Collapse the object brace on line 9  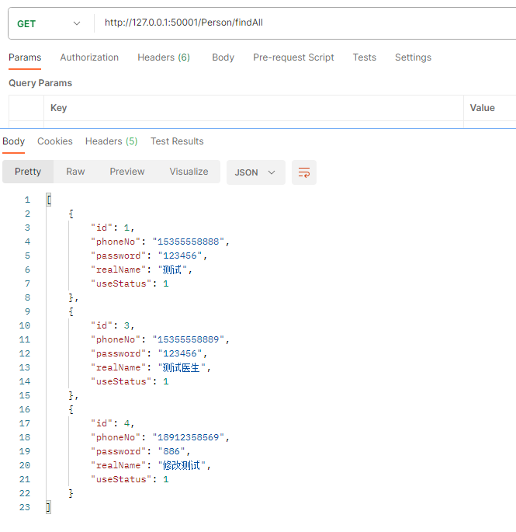[x=71, y=311]
